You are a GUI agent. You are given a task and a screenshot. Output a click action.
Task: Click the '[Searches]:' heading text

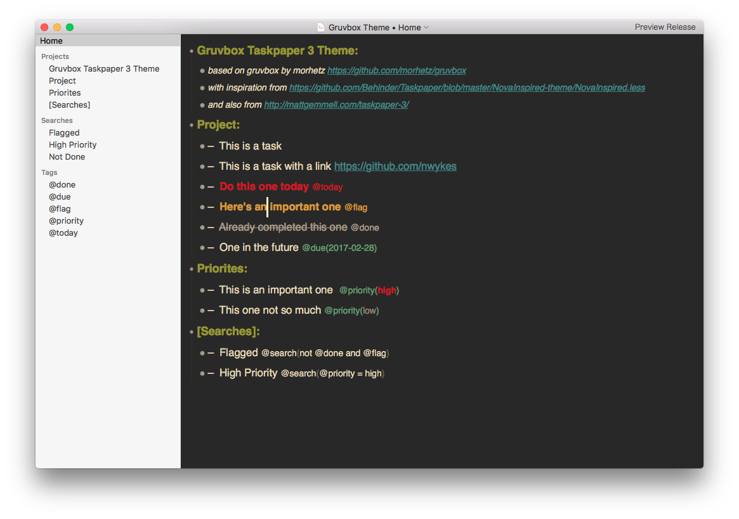click(x=228, y=331)
